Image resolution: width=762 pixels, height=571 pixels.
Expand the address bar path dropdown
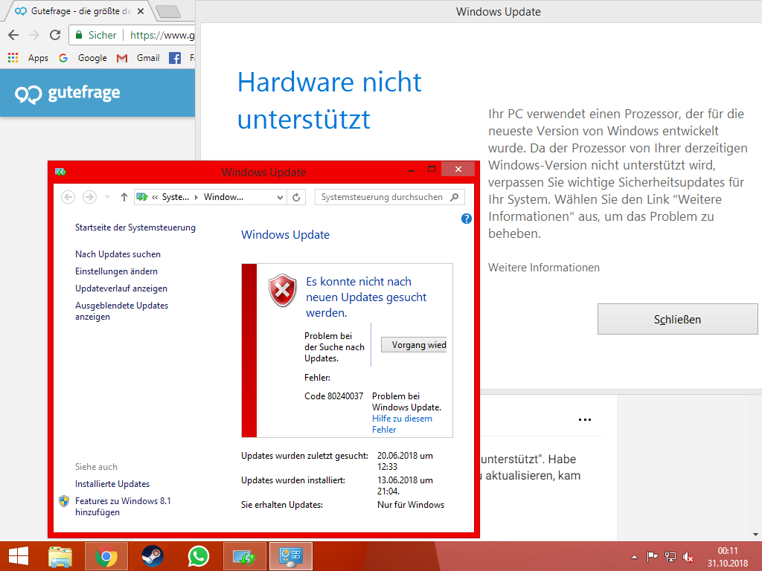280,197
